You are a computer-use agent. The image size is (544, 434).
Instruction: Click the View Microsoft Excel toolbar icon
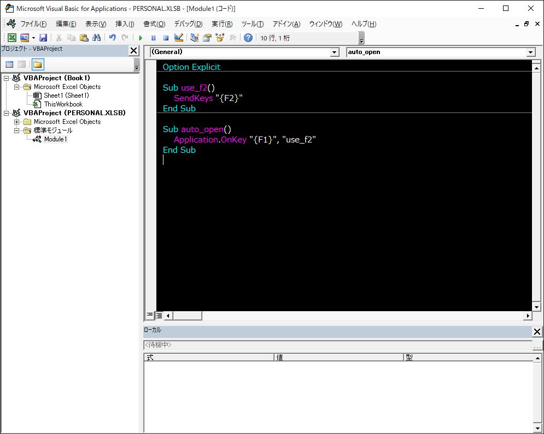click(x=11, y=38)
